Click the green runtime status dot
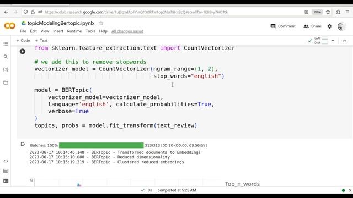This screenshot has width=353, height=198. tap(343, 190)
